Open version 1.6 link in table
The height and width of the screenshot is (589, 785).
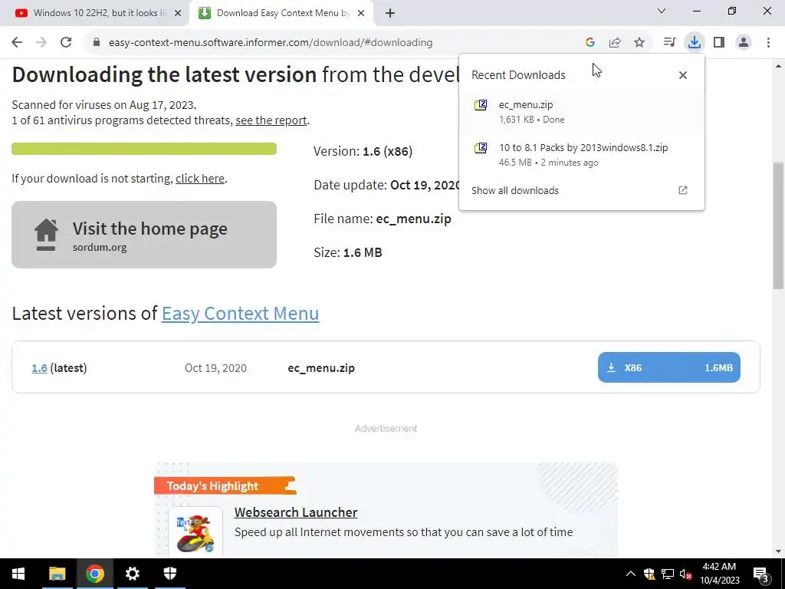pos(39,368)
